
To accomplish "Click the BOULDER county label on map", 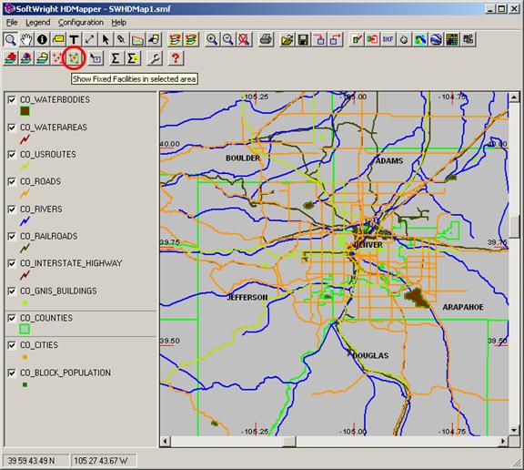I will 243,158.
